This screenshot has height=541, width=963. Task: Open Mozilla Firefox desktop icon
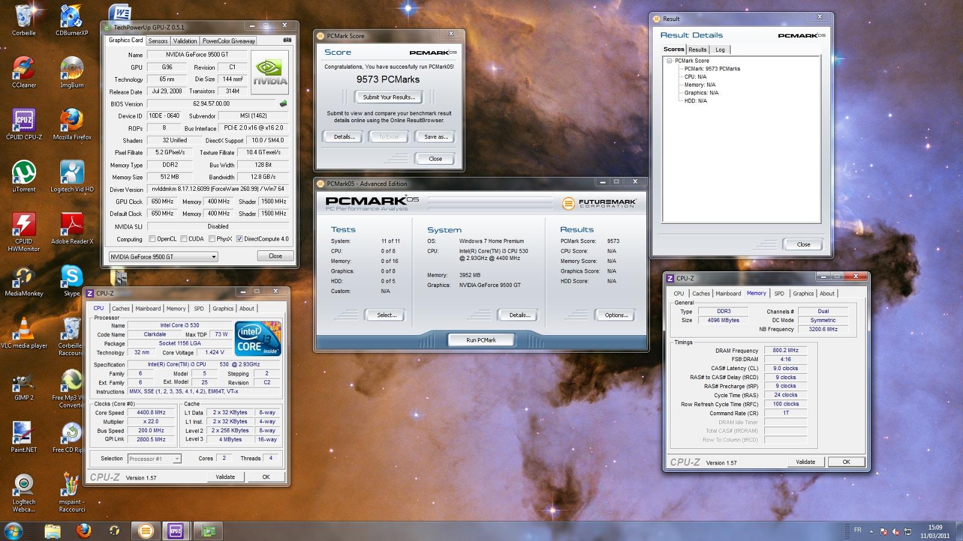tap(72, 125)
